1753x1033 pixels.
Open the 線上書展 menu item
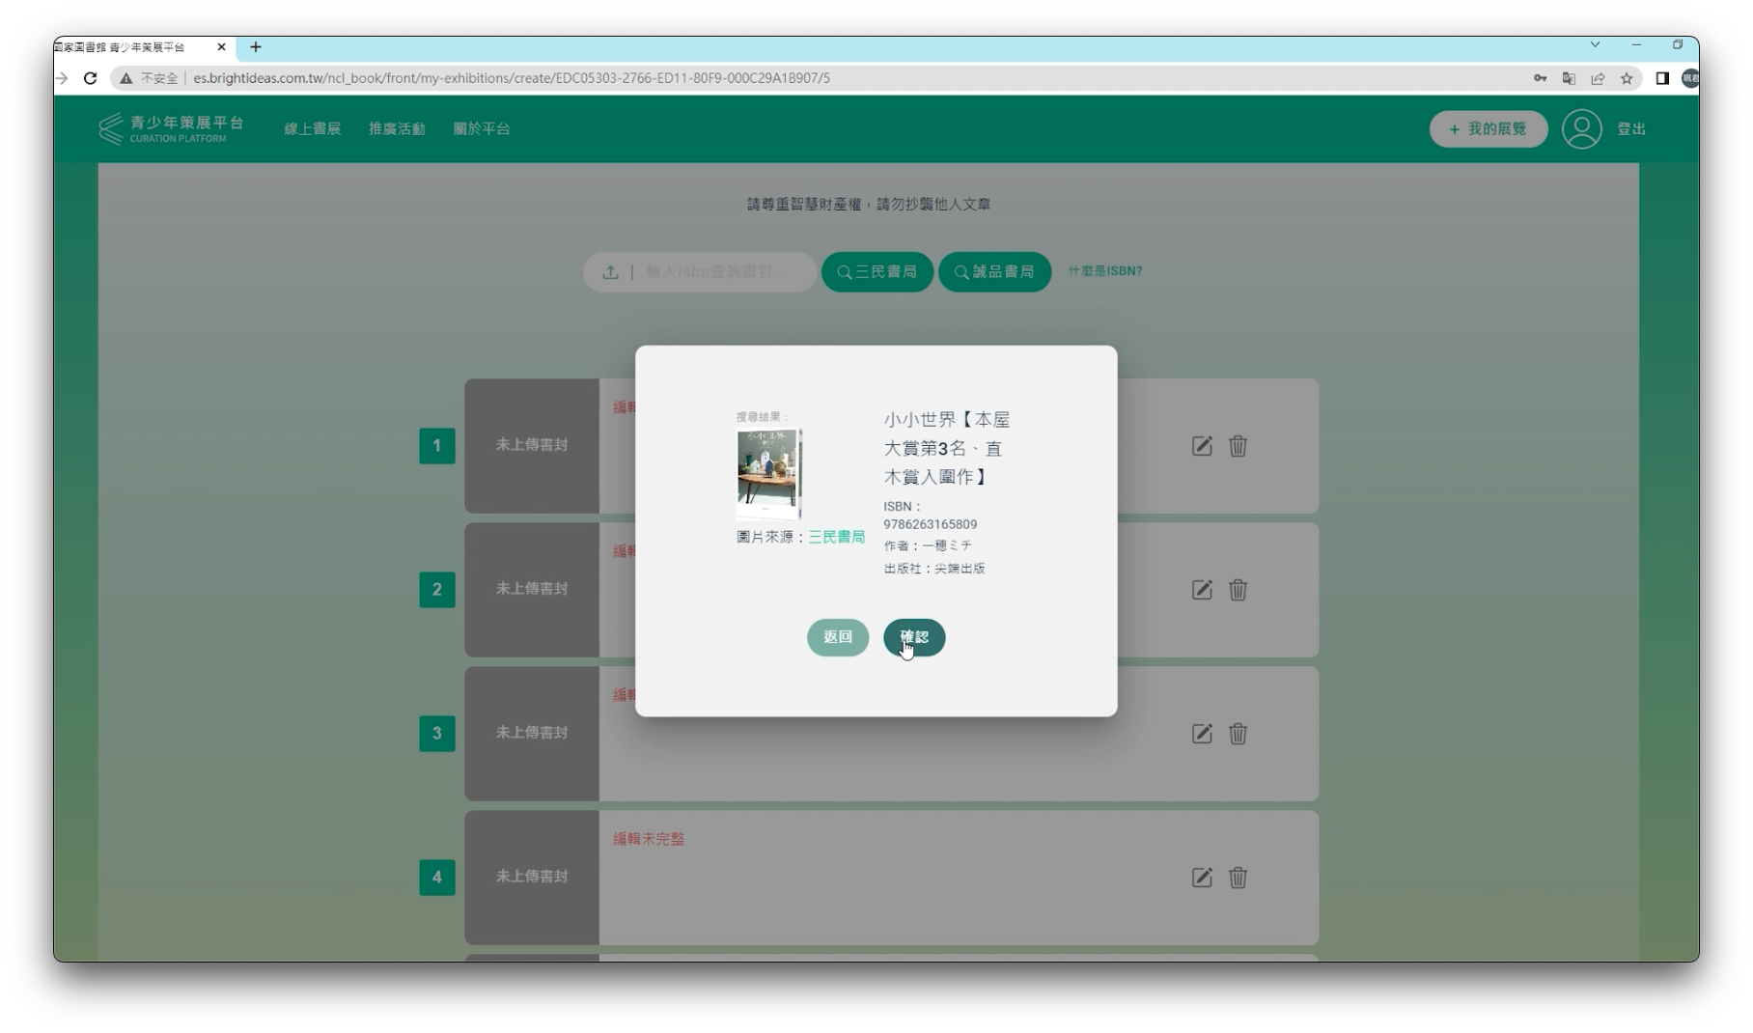coord(312,129)
